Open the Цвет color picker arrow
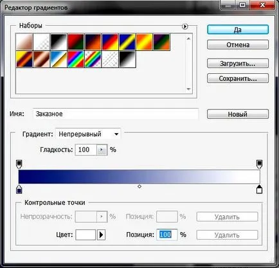Image resolution: width=279 pixels, height=268 pixels. (101, 235)
